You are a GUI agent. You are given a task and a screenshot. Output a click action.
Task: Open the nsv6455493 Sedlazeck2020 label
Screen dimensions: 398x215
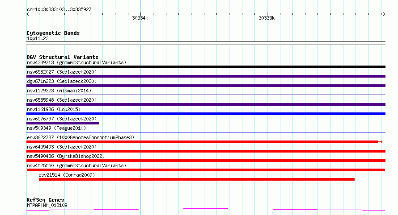point(62,147)
